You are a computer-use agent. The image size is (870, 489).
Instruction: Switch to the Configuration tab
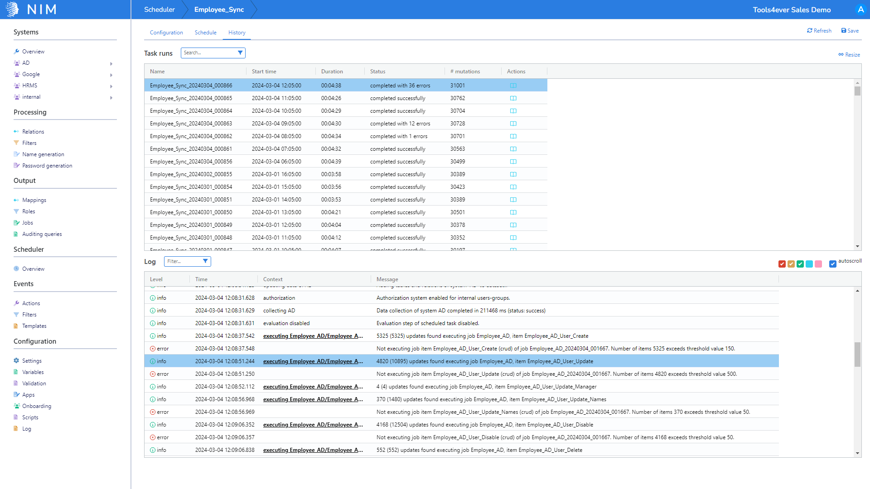(x=166, y=33)
